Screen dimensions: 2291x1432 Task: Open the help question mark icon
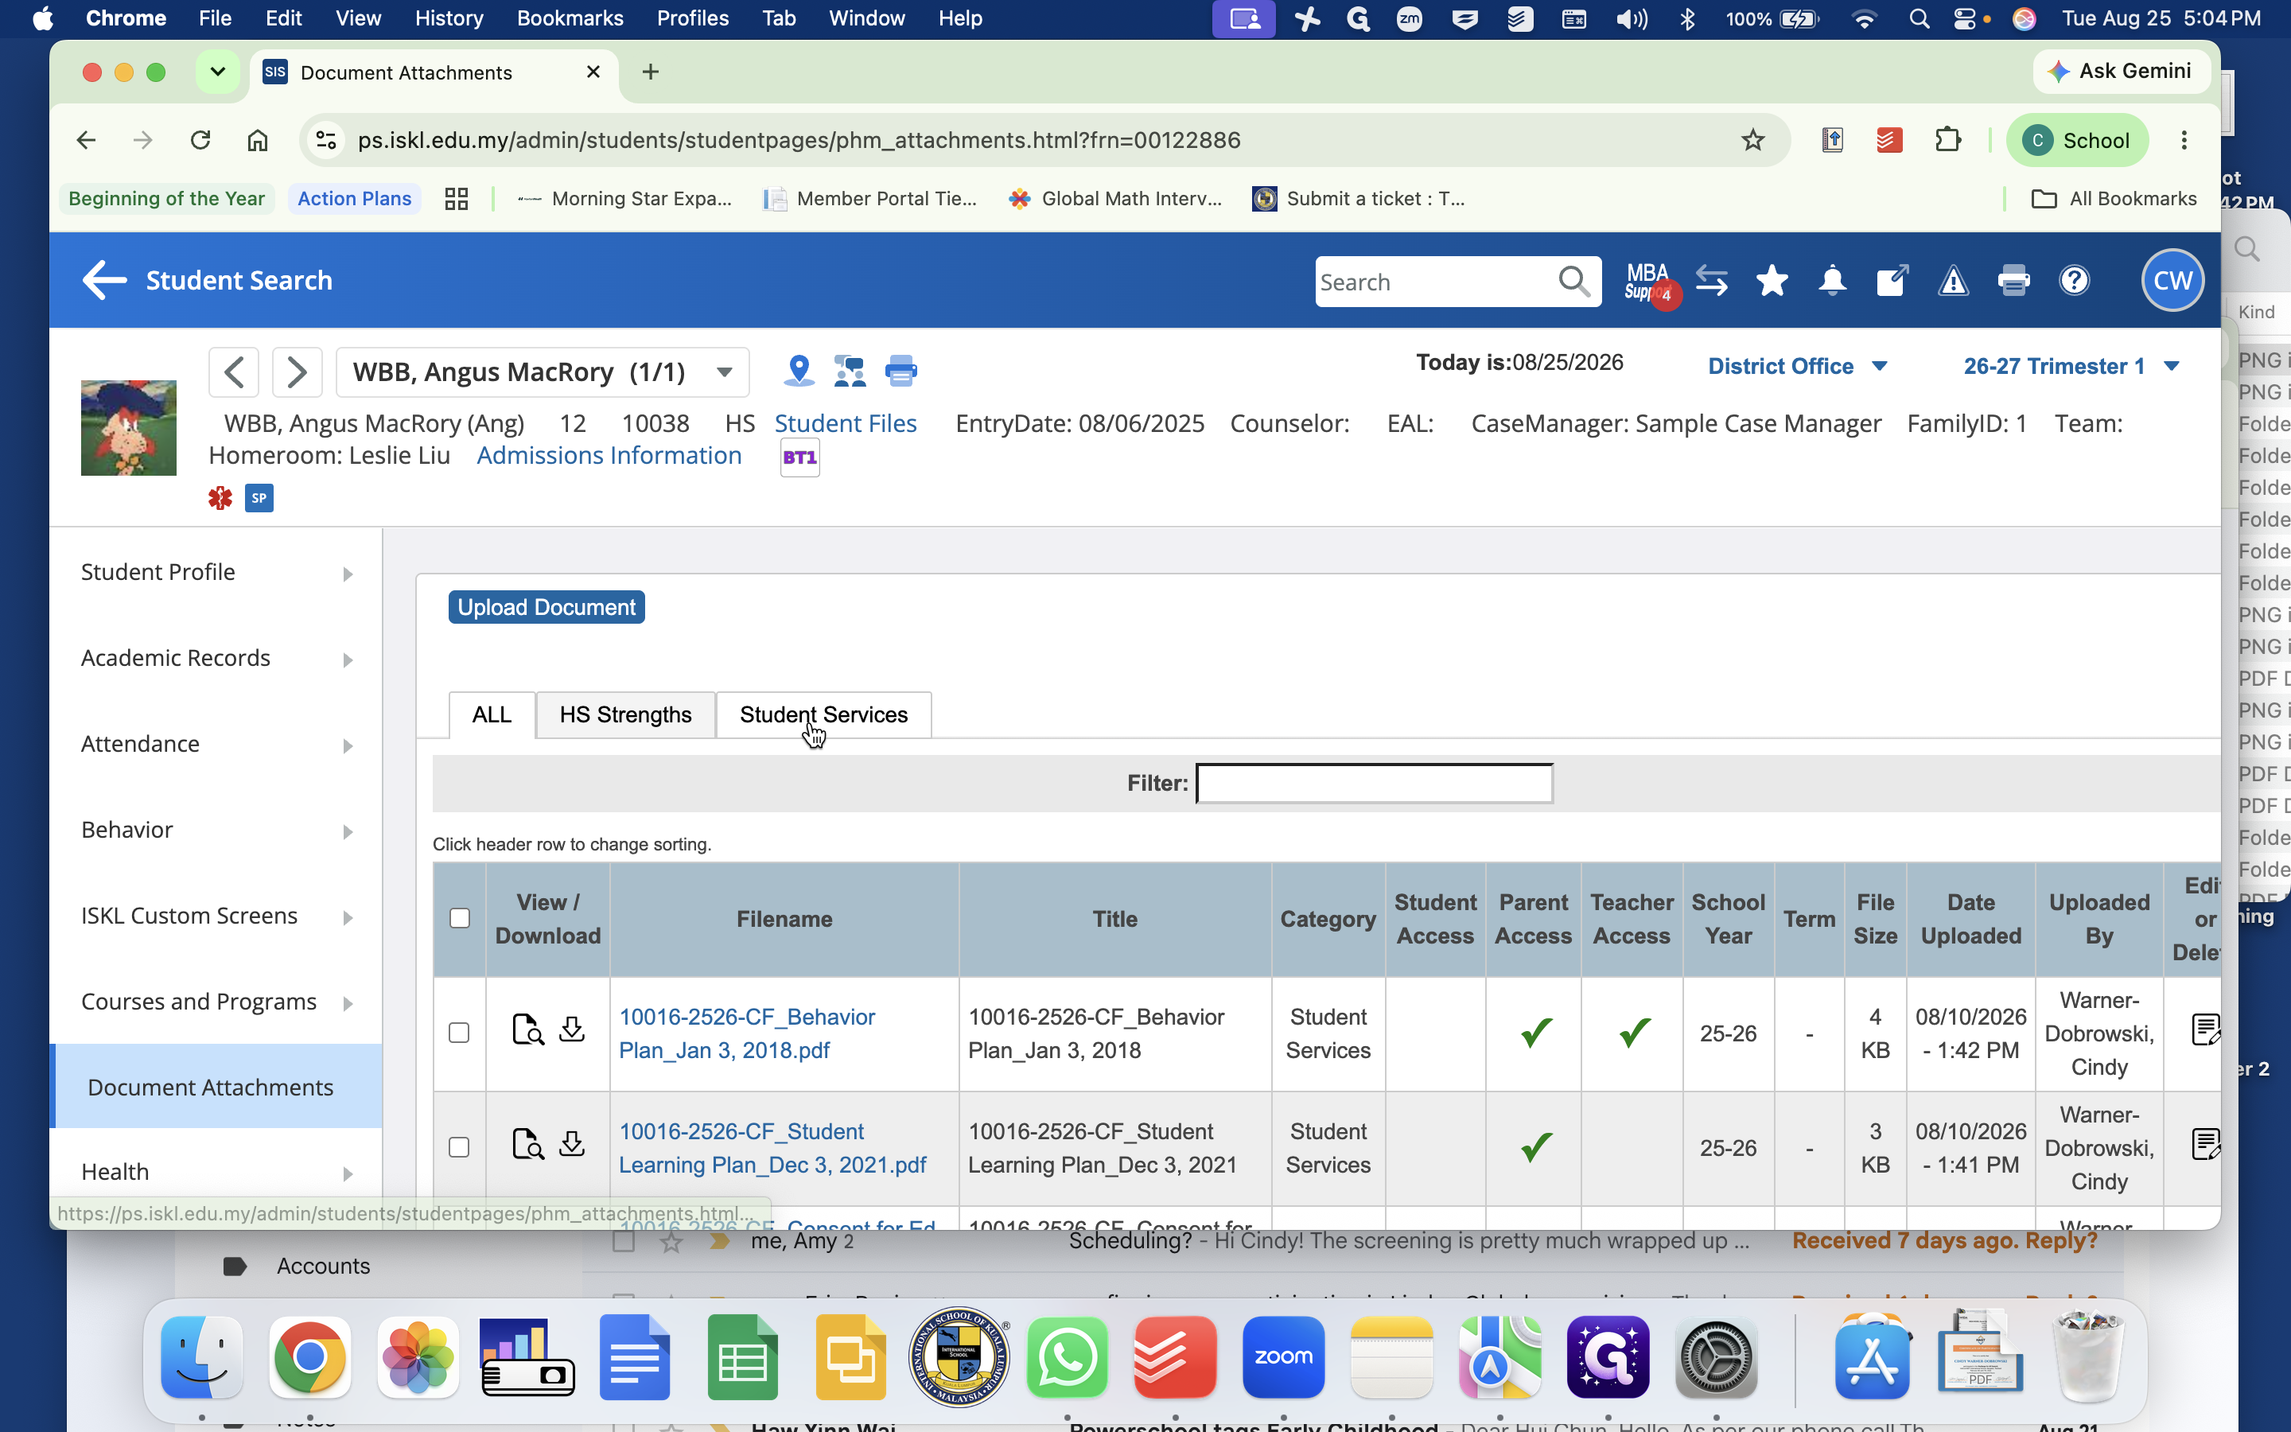(2074, 282)
